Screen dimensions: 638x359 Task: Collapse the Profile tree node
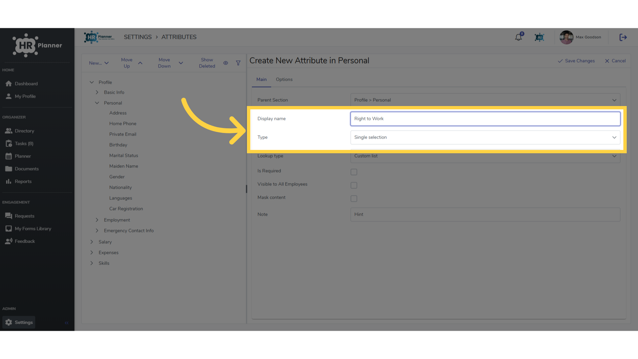pos(92,82)
